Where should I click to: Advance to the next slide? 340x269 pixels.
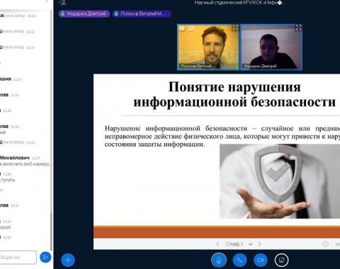tap(259, 244)
